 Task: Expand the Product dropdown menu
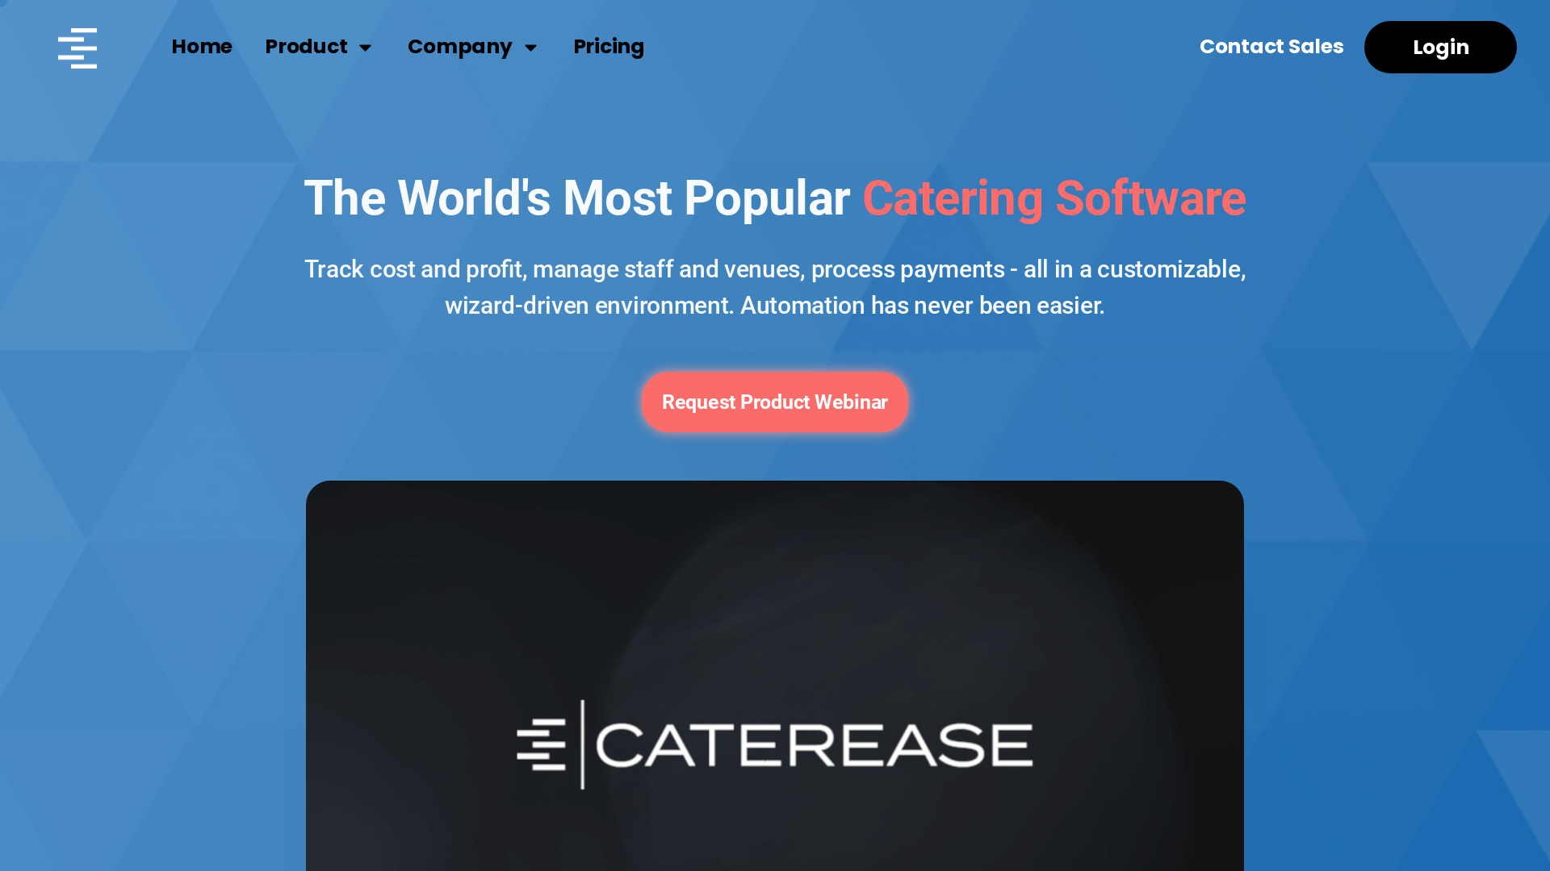point(318,47)
